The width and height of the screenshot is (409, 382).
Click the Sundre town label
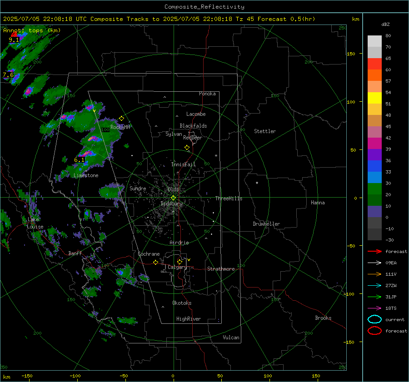[138, 188]
